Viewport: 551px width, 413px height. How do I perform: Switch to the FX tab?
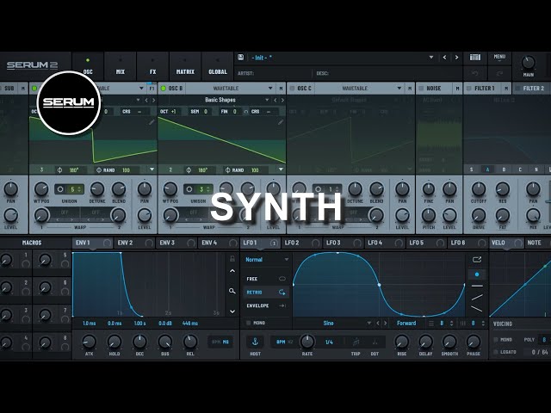152,66
